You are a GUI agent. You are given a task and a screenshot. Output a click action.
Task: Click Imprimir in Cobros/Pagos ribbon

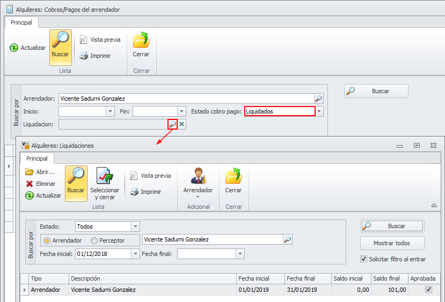coord(95,56)
